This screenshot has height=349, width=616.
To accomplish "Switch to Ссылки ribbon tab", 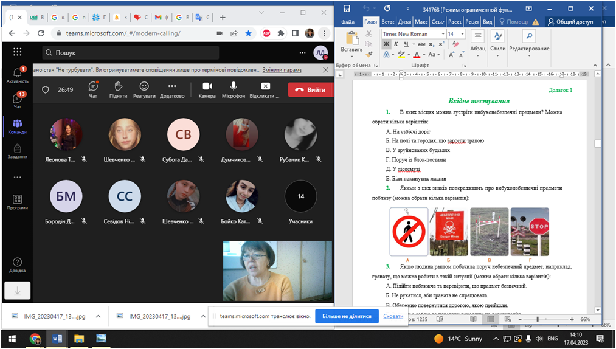I will click(x=438, y=22).
